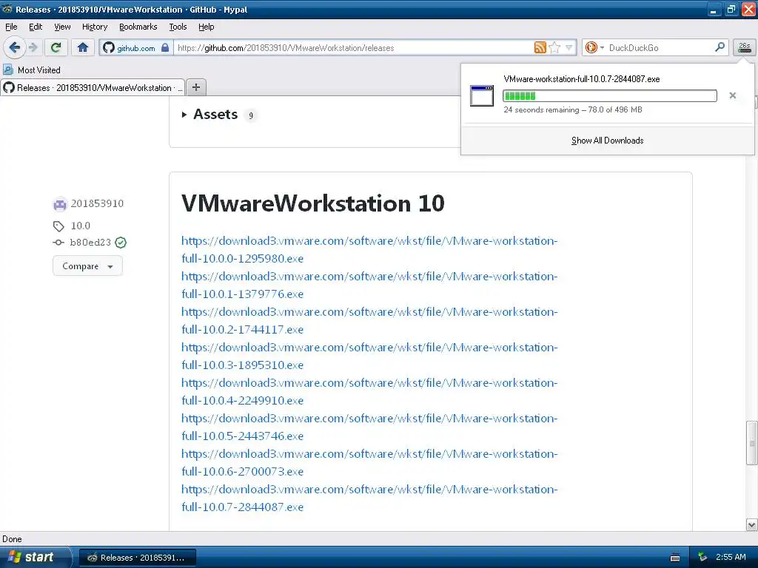The width and height of the screenshot is (758, 568).
Task: Open the 10.0.7-2844087.exe download link
Action: click(369, 498)
